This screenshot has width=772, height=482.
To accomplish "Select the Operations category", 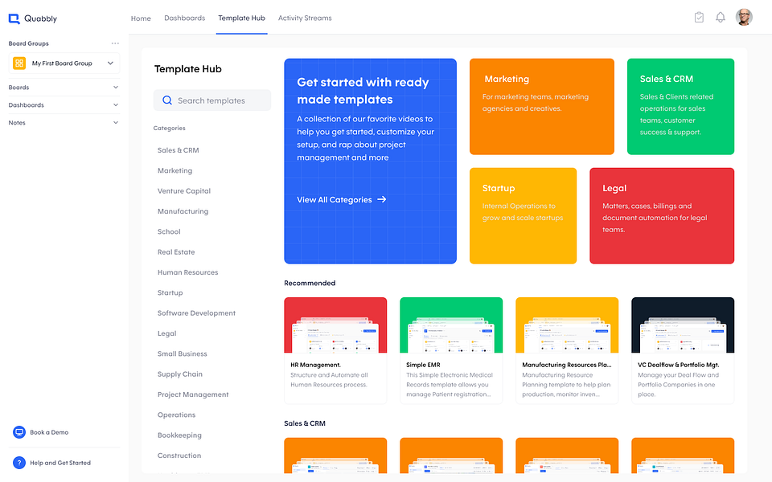I will (x=176, y=415).
